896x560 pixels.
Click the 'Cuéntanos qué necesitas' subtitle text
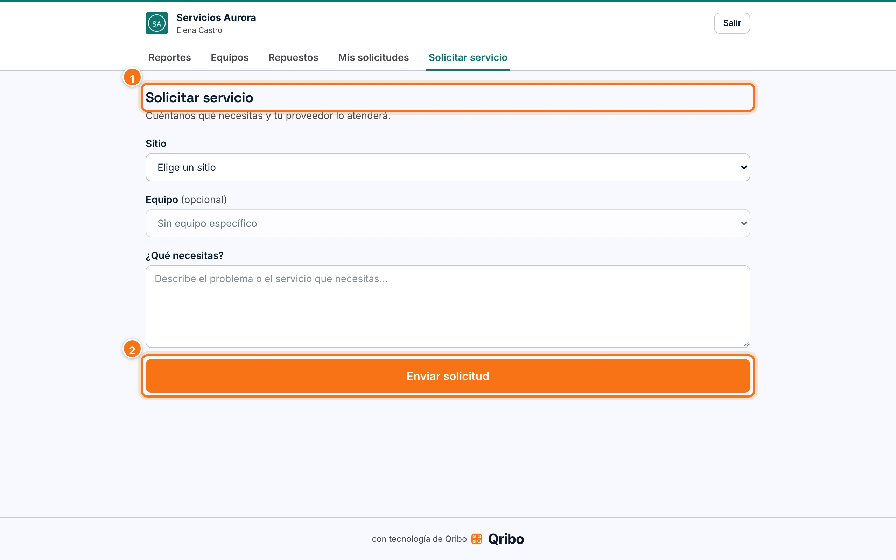pos(268,115)
